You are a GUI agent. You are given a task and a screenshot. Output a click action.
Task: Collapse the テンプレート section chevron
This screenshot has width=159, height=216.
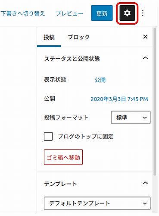[x=145, y=183]
